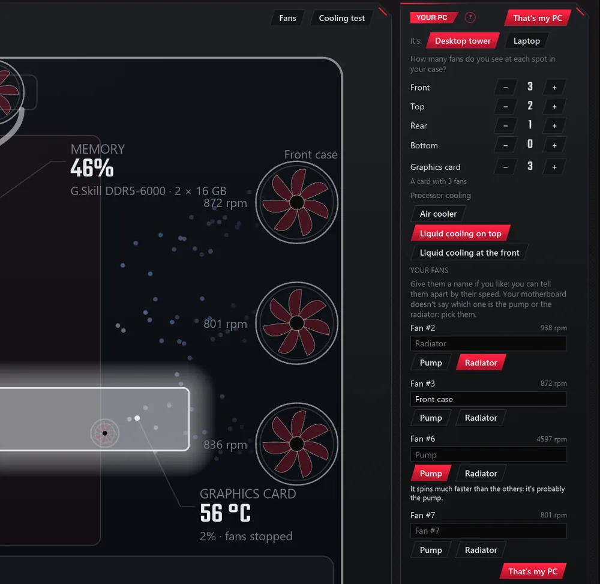The width and height of the screenshot is (600, 584).
Task: Mark Fan #3 as Pump
Action: 431,418
